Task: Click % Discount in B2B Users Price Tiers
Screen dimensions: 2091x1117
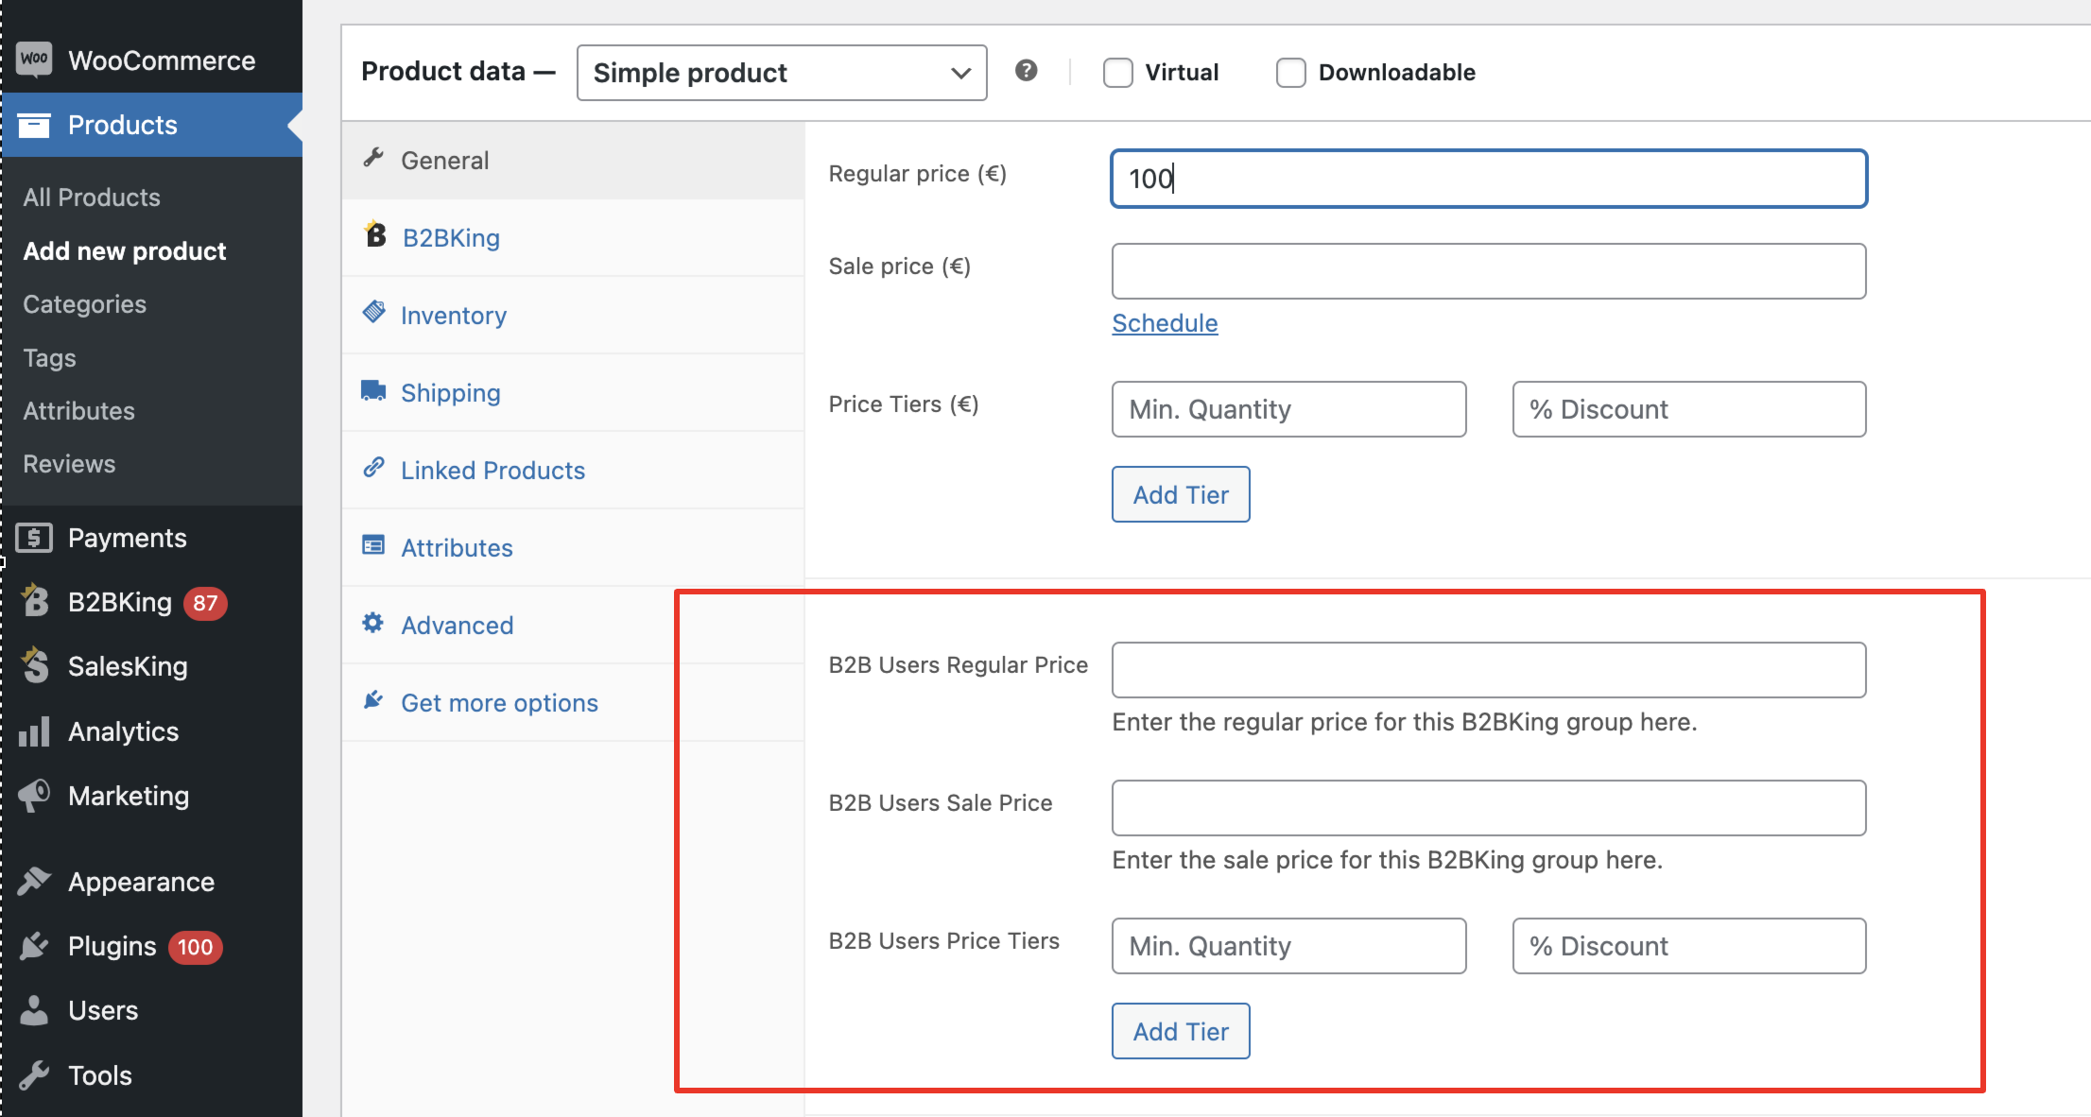Action: (1689, 946)
